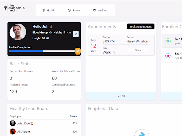Click the Wellness heart icon
182x136 pixels.
tap(94, 10)
